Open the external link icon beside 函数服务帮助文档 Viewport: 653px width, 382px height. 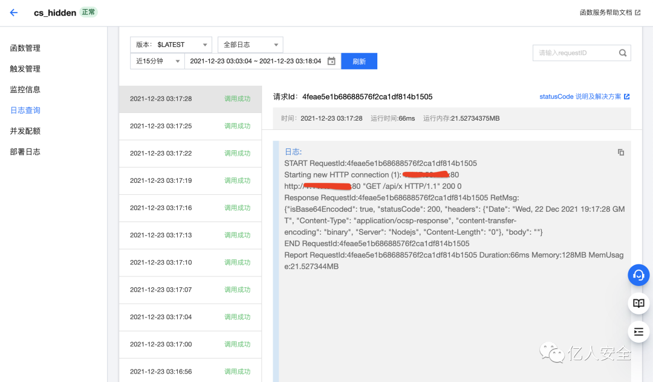(638, 13)
